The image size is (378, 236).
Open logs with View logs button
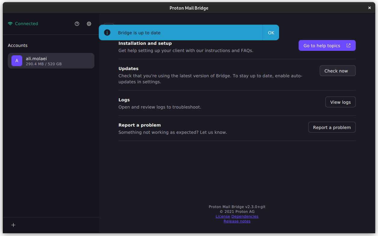(340, 102)
